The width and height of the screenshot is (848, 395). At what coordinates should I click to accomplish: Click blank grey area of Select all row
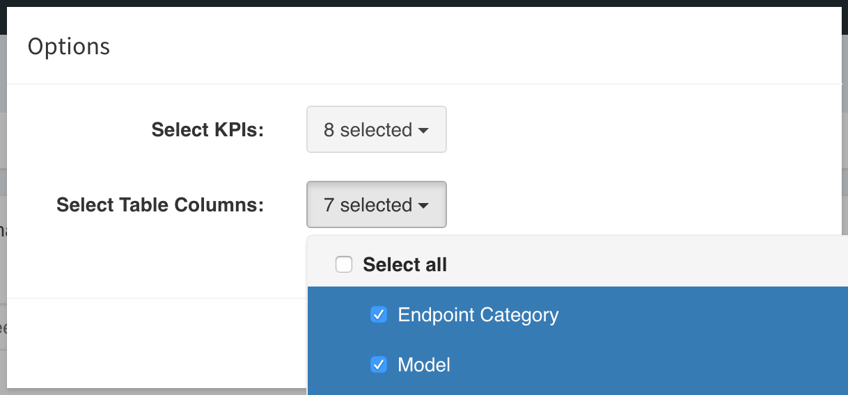(x=647, y=264)
